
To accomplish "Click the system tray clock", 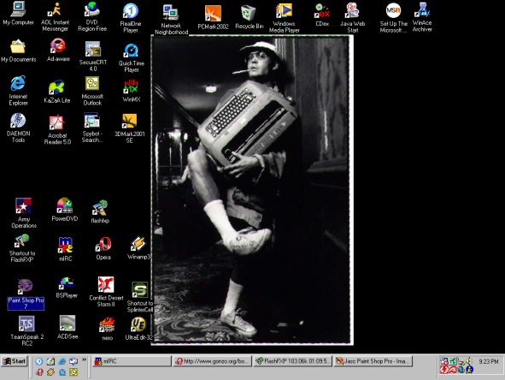I will [488, 361].
